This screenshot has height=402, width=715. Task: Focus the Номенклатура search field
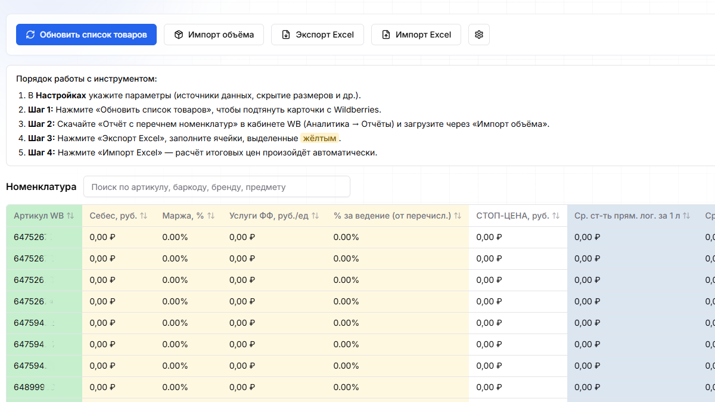click(x=217, y=186)
